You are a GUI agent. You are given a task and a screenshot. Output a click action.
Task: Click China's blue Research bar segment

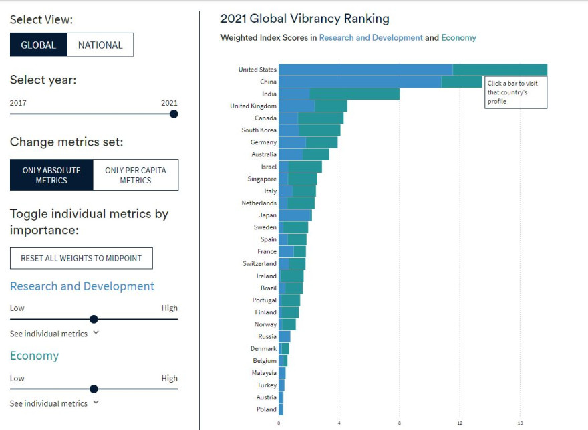[360, 82]
